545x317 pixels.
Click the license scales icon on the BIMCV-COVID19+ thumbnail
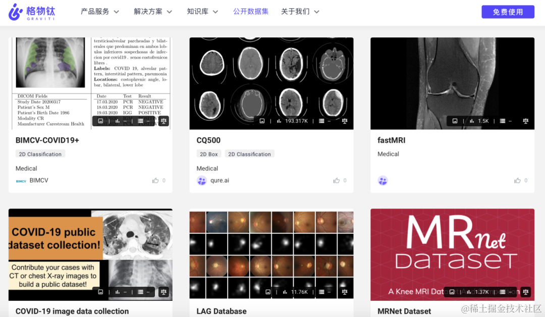click(163, 121)
